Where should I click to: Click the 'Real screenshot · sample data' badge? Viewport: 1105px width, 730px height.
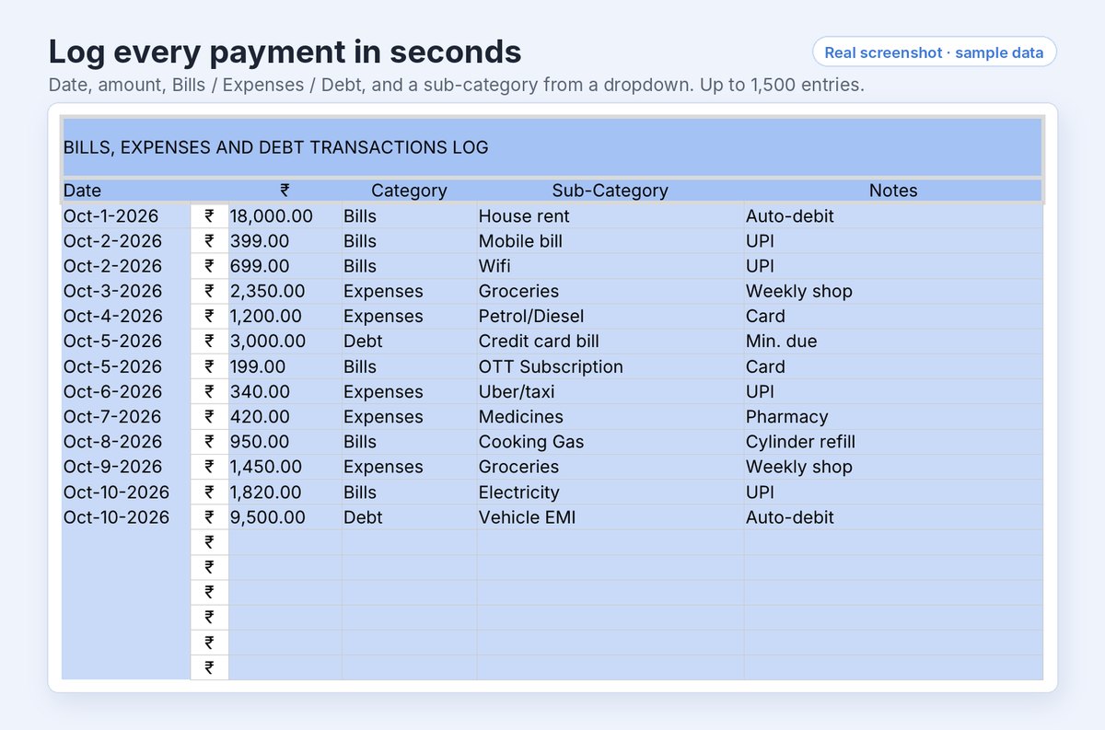tap(934, 52)
